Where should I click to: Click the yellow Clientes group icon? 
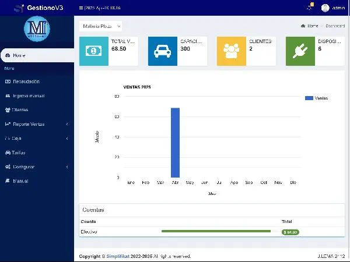point(231,51)
